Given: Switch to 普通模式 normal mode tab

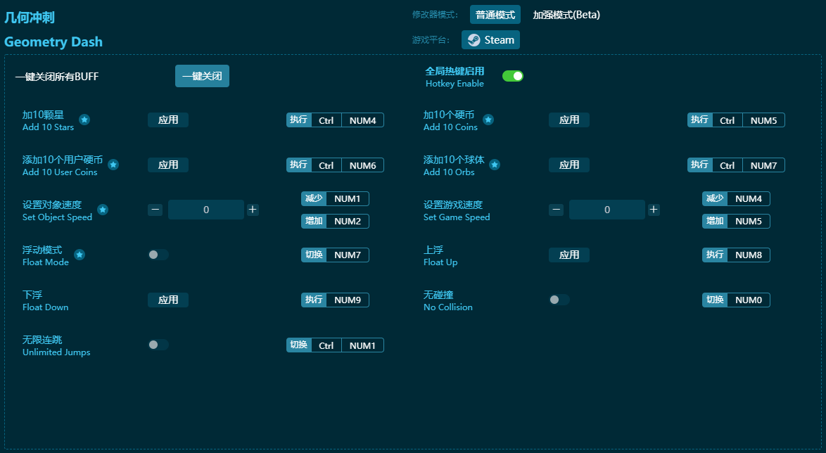Looking at the screenshot, I should [495, 15].
